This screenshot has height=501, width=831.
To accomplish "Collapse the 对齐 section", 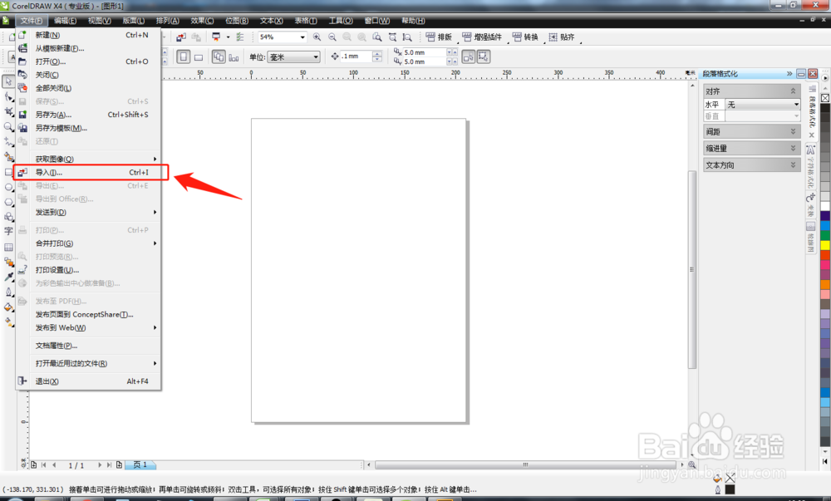I will 751,91.
